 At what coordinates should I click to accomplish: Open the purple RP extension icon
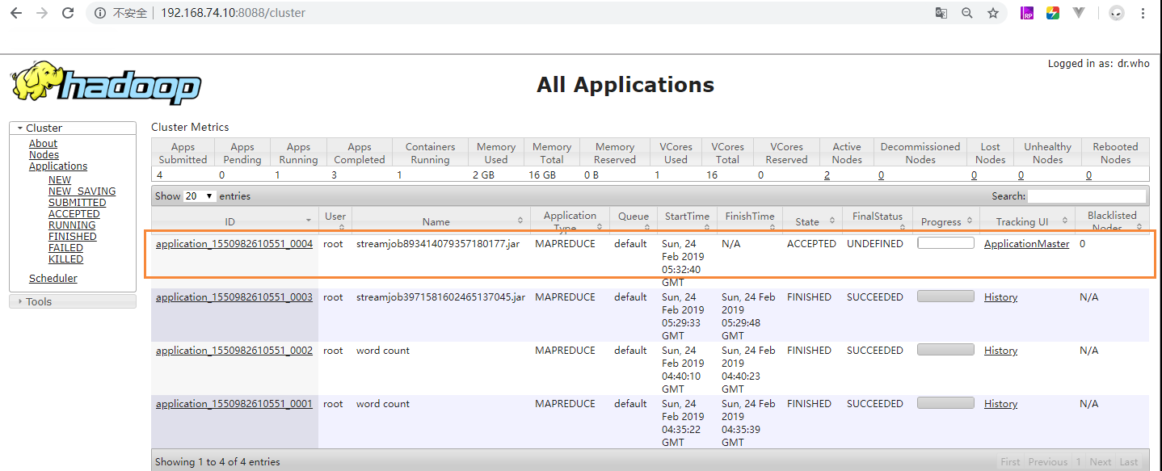pos(1027,13)
